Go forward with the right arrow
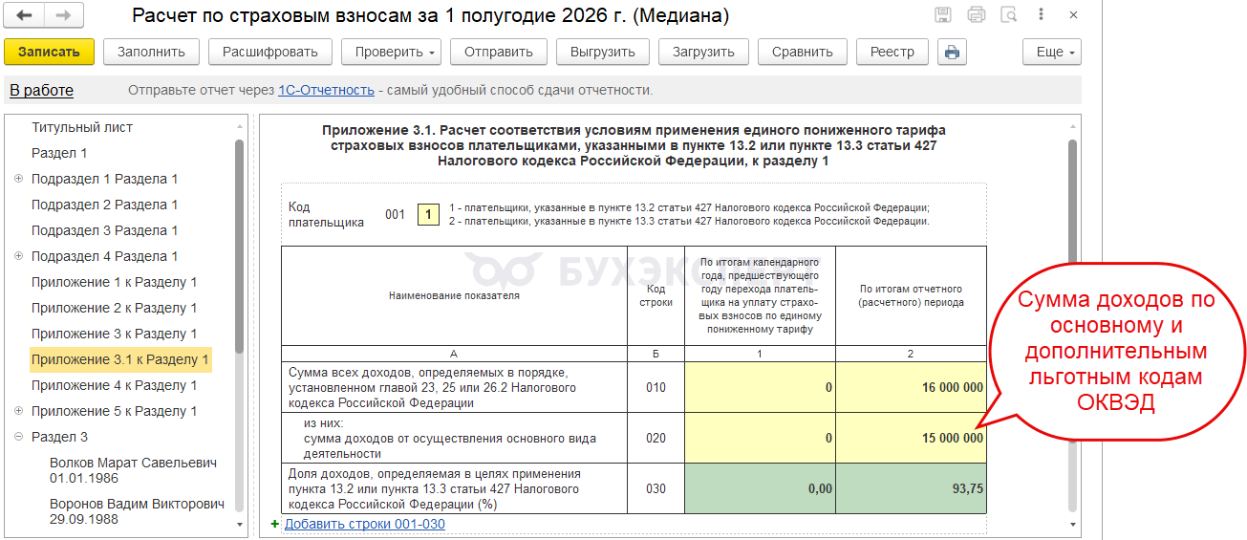This screenshot has width=1247, height=540. tap(63, 16)
